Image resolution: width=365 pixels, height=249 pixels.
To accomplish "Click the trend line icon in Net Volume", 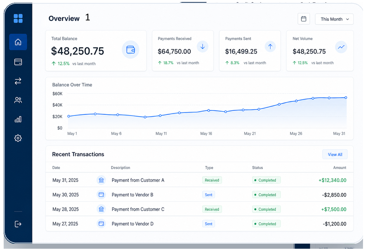I will point(341,47).
